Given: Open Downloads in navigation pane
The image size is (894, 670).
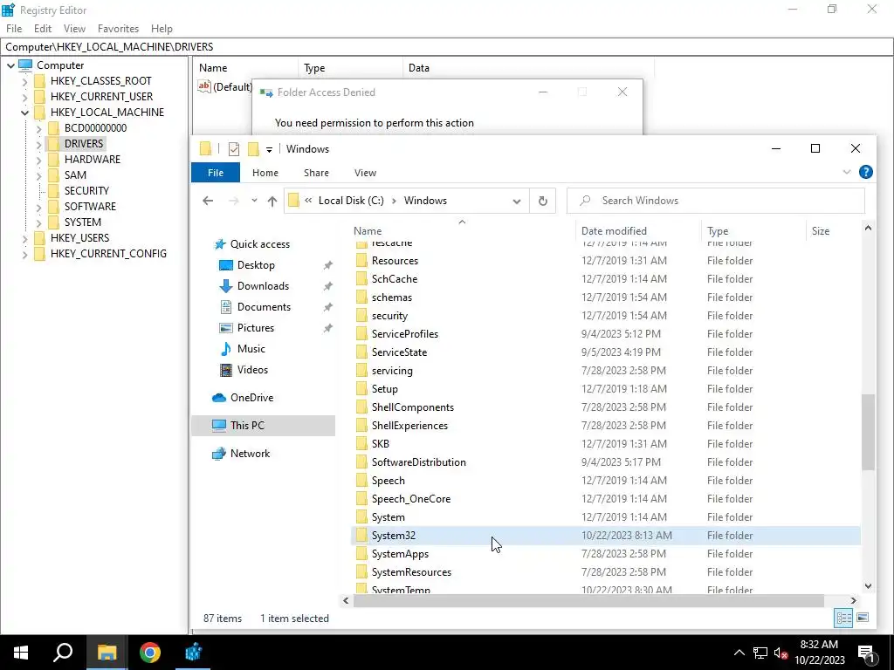Looking at the screenshot, I should pos(263,286).
